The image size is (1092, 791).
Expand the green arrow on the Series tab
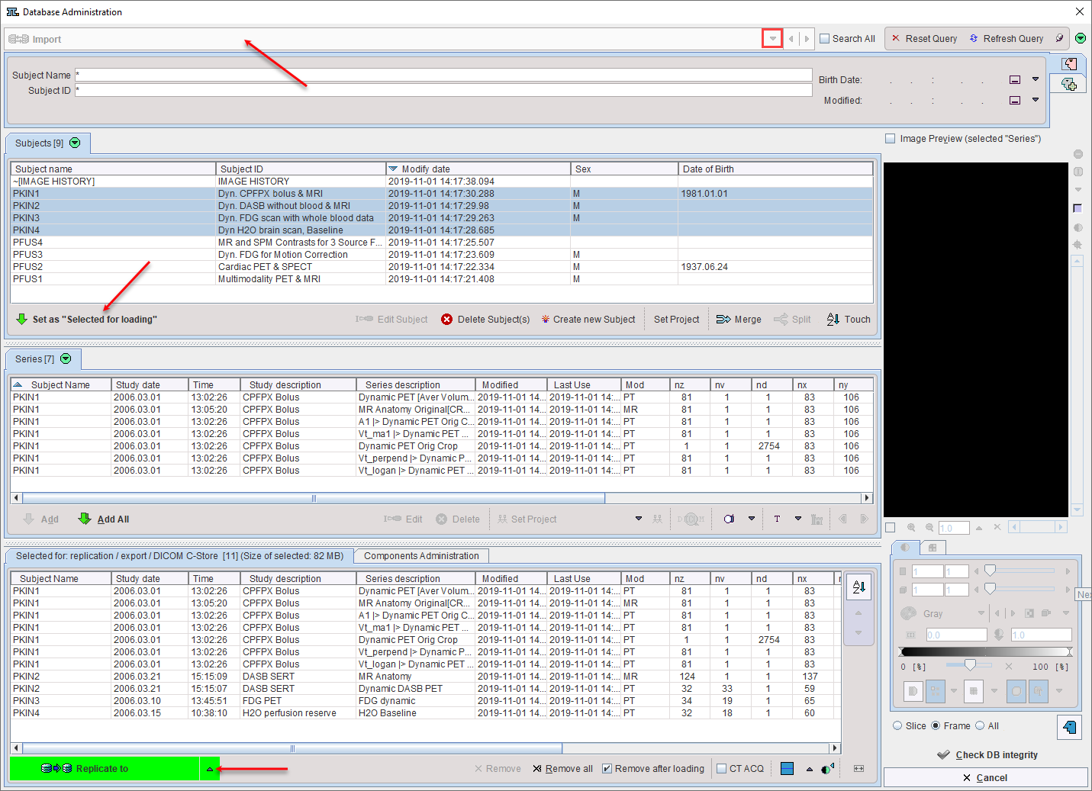pos(66,359)
